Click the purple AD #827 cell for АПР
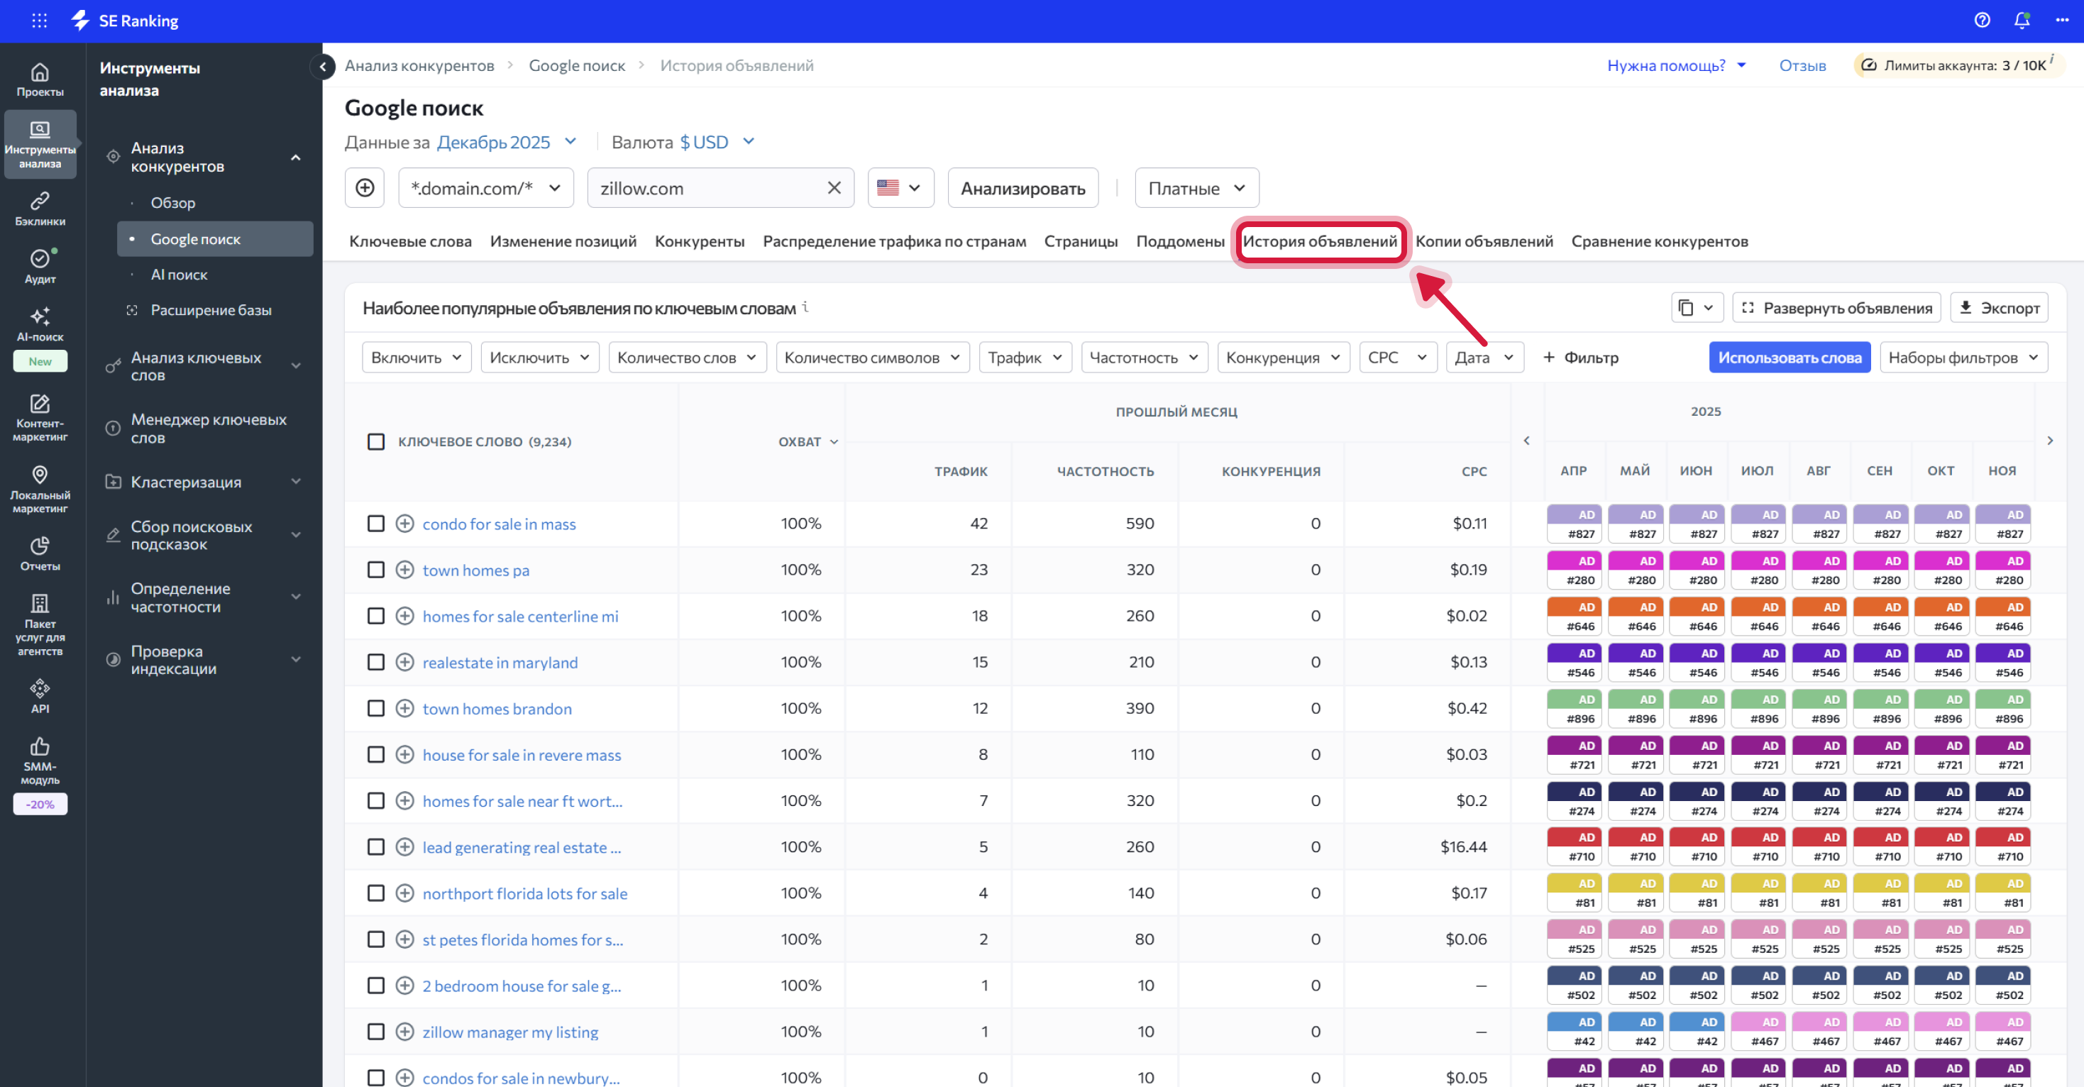The height and width of the screenshot is (1087, 2084). pos(1575,524)
